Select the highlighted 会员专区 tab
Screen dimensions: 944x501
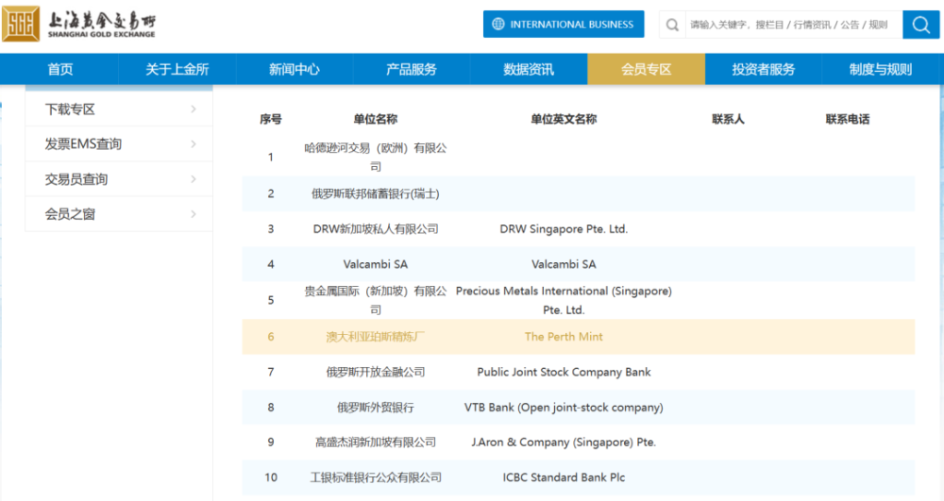[x=646, y=69]
